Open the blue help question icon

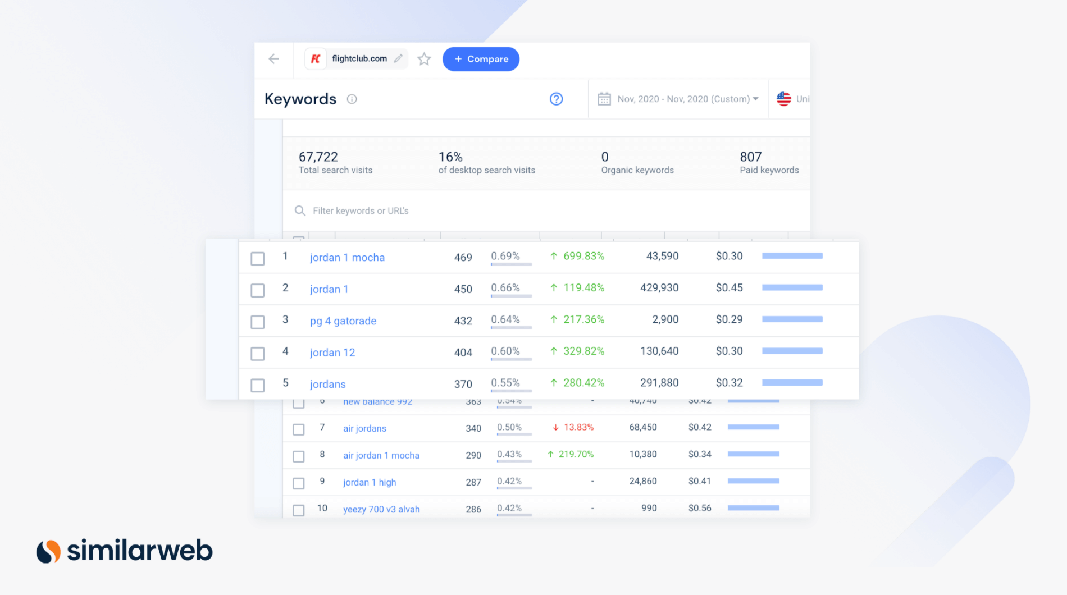556,99
